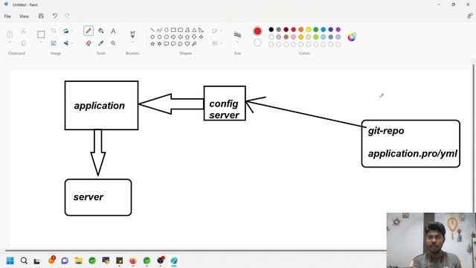Select the Eraser tool
Image resolution: width=476 pixels, height=268 pixels.
(x=89, y=43)
